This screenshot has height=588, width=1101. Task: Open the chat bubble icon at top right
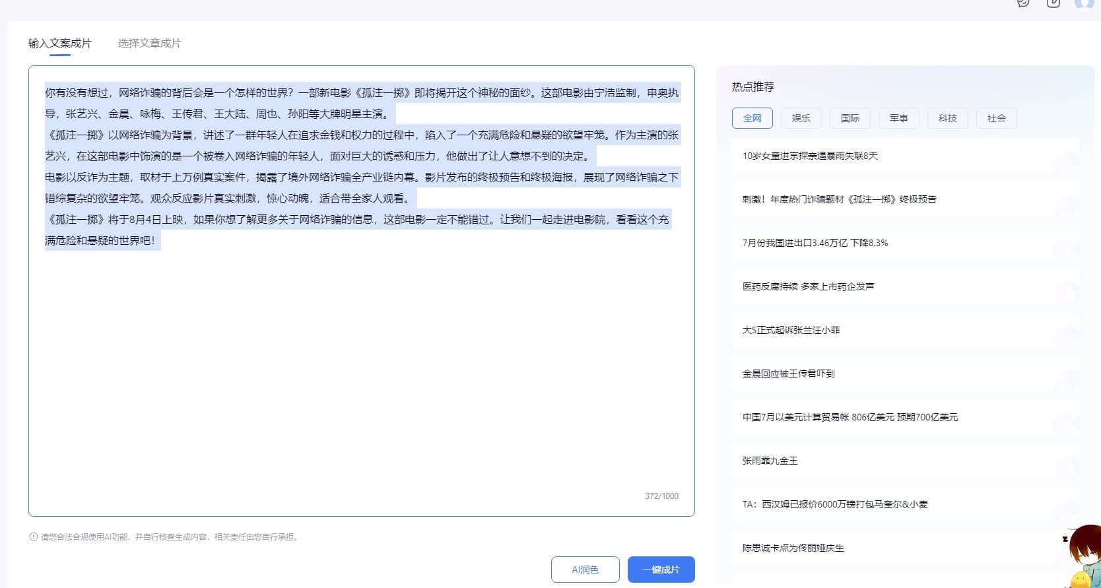tap(1023, 3)
